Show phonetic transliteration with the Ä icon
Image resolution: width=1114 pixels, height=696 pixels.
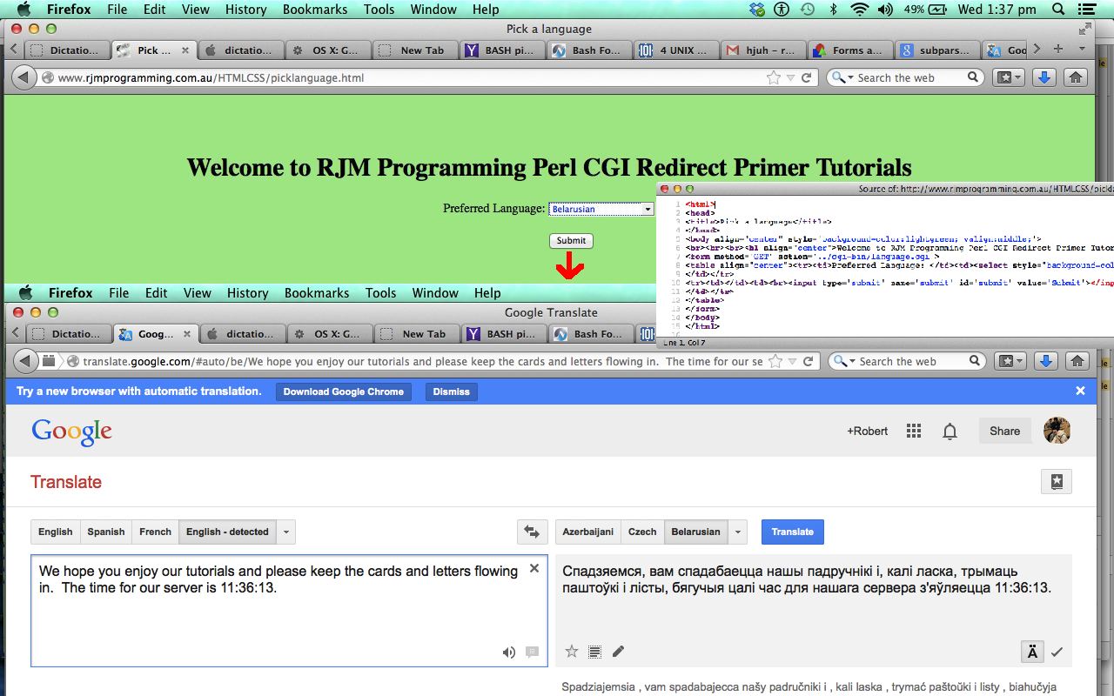(x=1032, y=651)
